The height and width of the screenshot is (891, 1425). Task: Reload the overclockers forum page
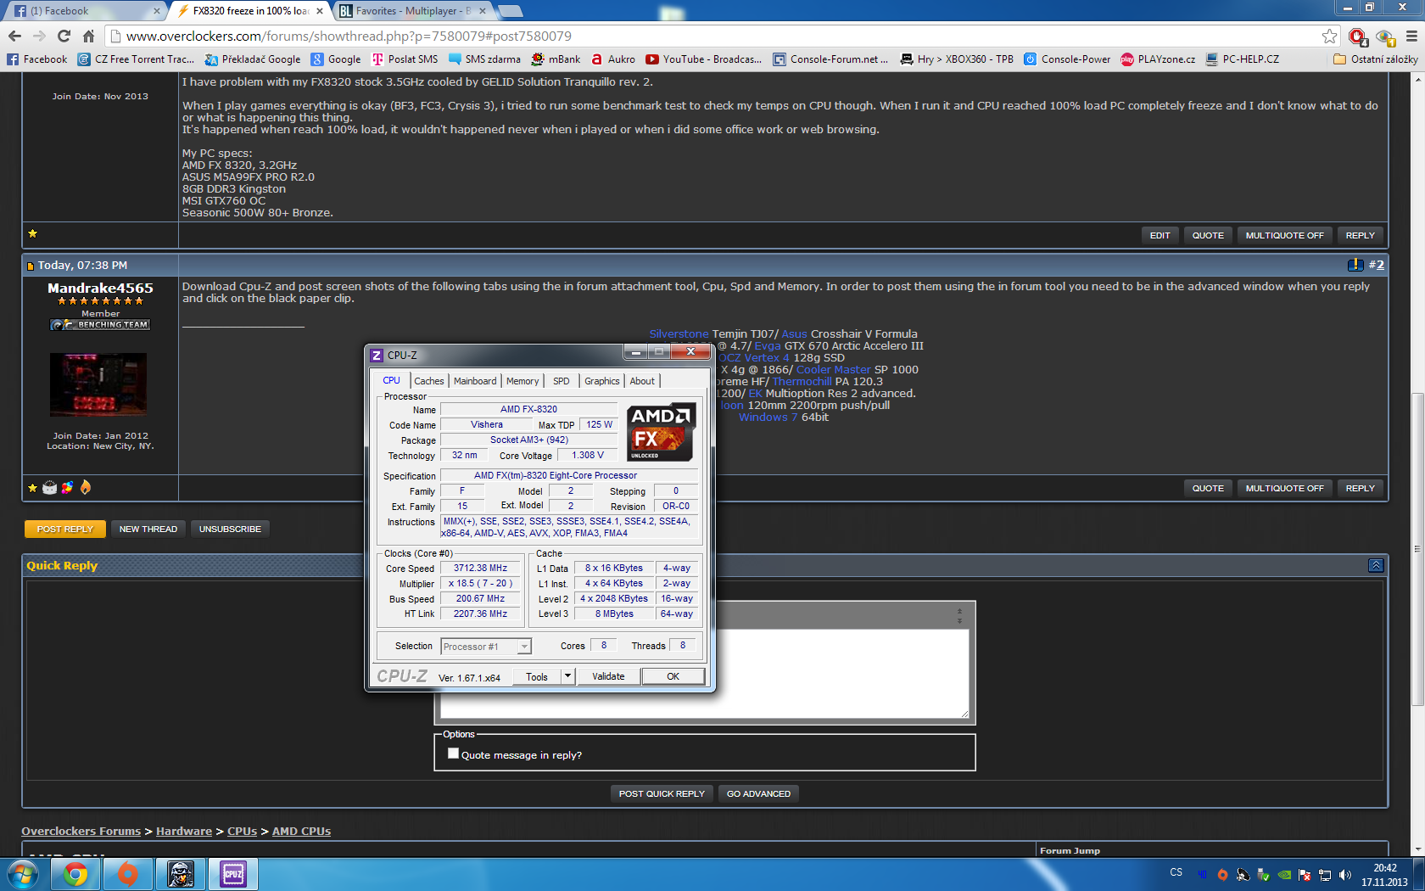[x=64, y=36]
